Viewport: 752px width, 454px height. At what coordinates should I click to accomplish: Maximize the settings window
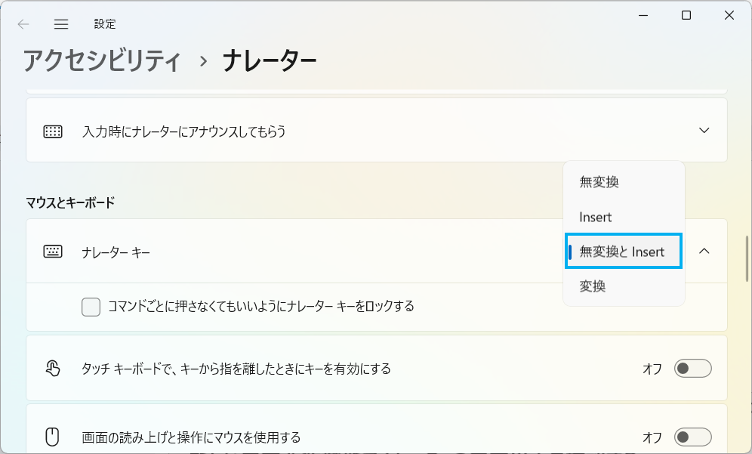click(686, 15)
